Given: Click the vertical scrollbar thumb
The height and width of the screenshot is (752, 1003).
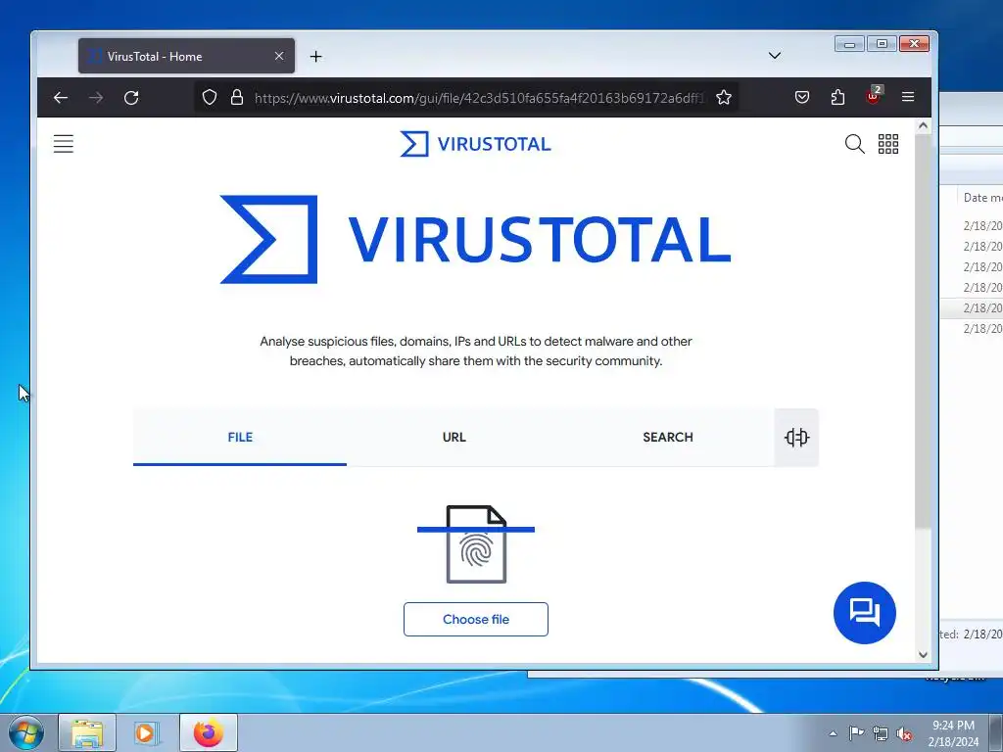Looking at the screenshot, I should pos(923,331).
